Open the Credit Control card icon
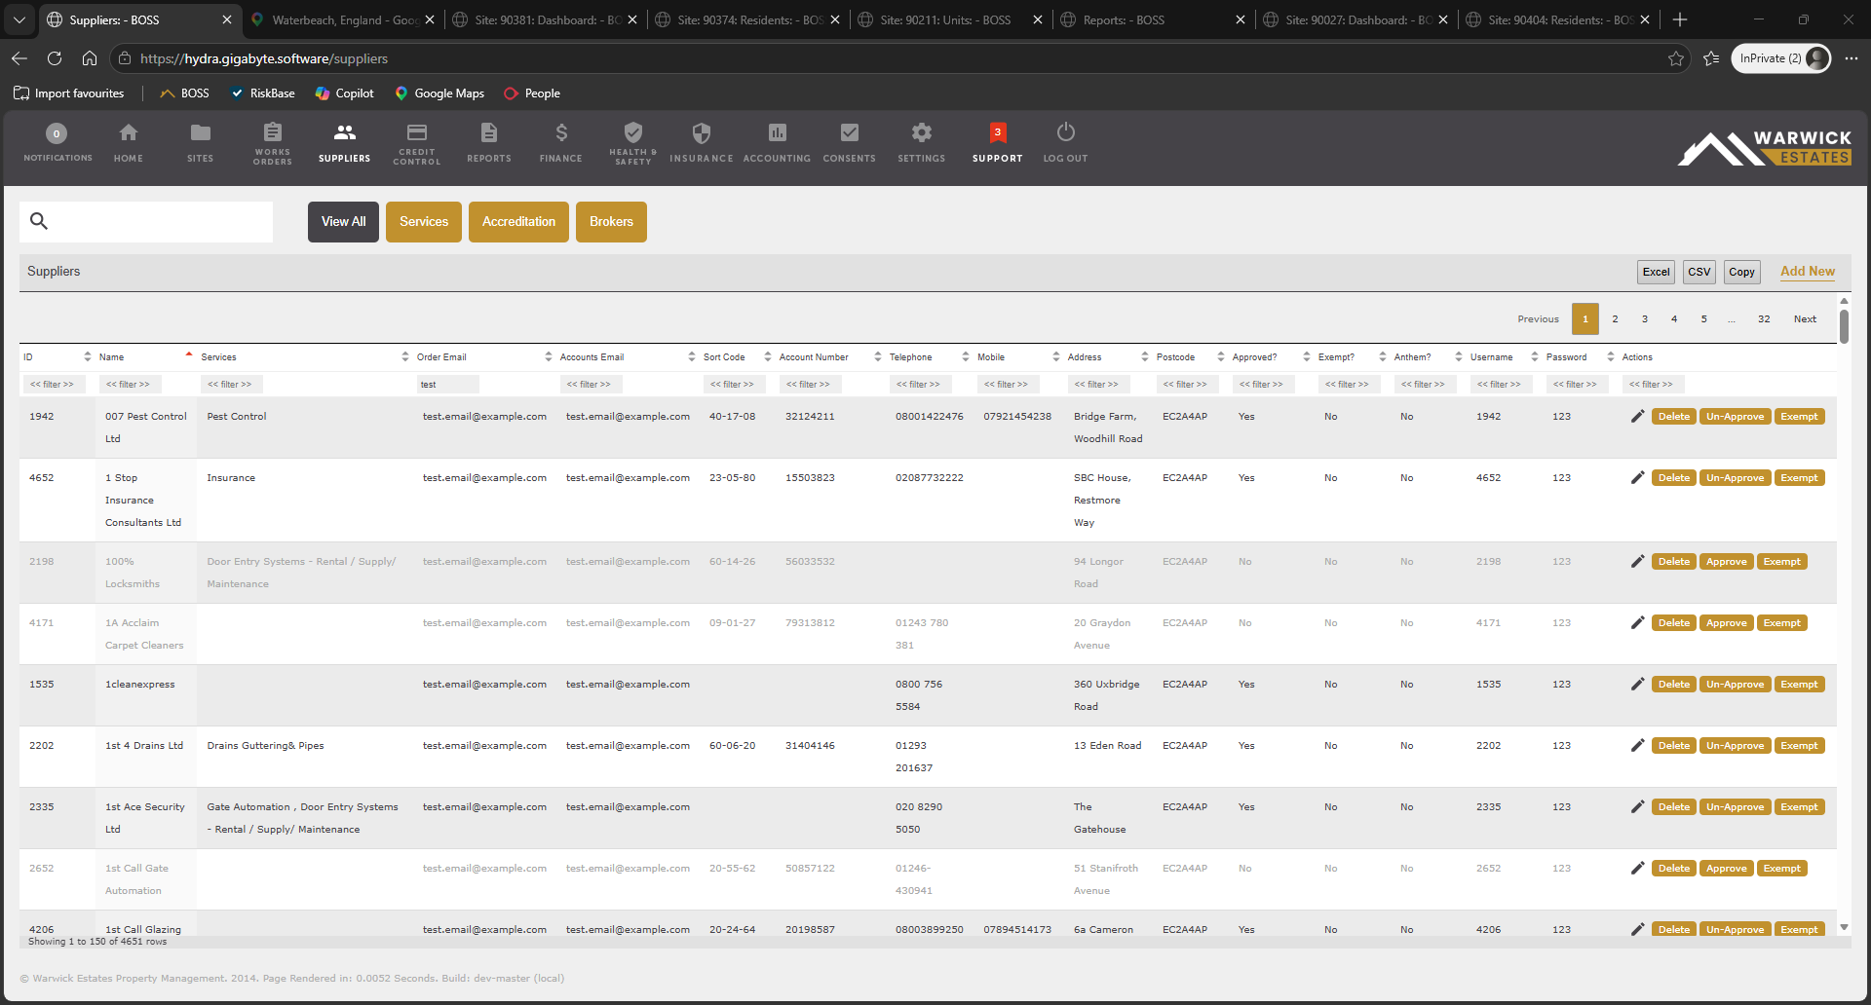1871x1005 pixels. [x=417, y=131]
